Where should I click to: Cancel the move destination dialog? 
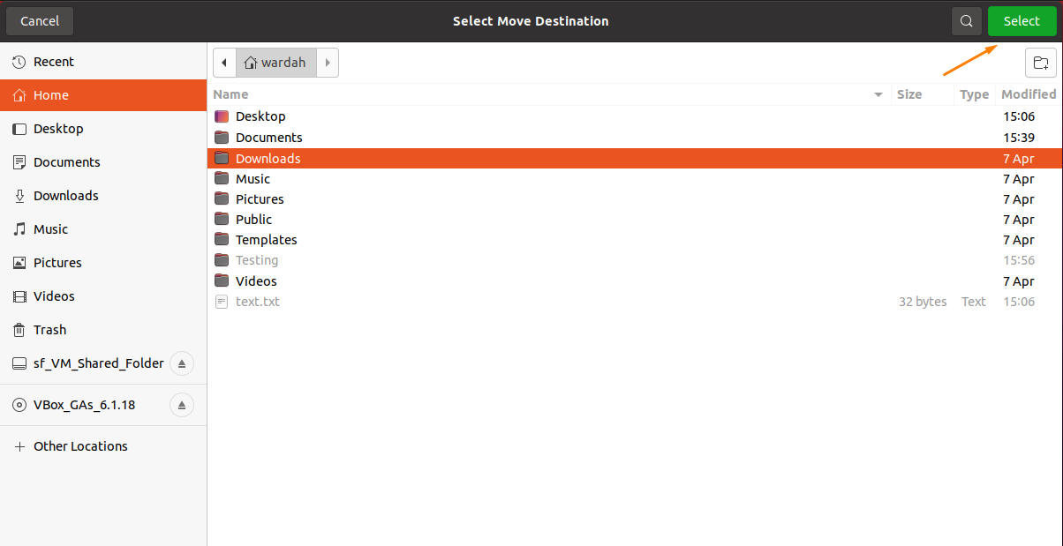pos(39,20)
